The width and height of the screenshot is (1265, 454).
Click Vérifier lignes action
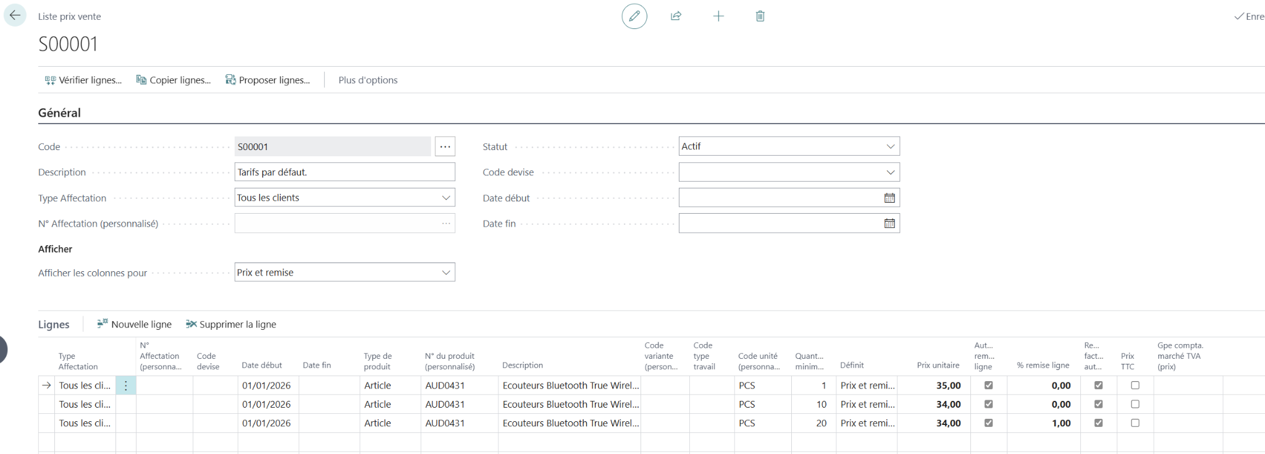point(83,80)
